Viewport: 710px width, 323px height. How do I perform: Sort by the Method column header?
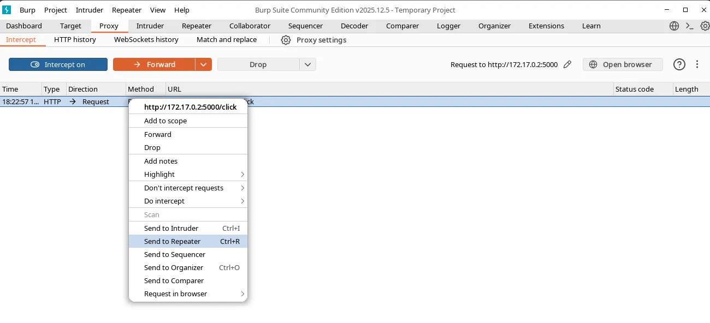click(145, 89)
